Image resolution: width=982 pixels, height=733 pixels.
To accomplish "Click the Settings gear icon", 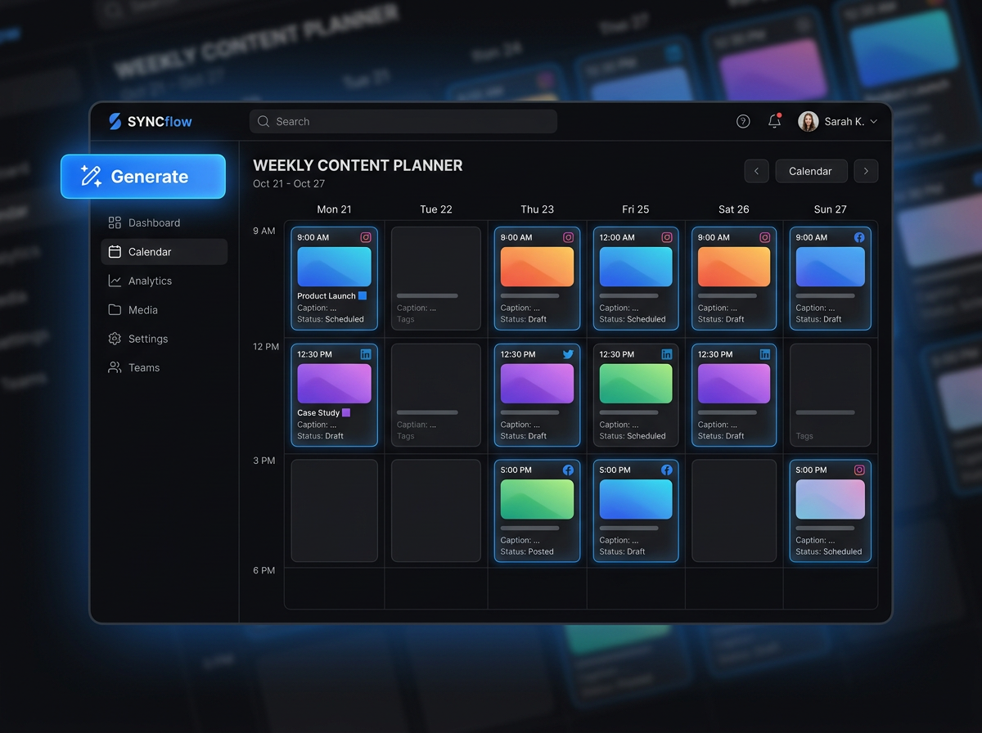I will click(x=115, y=339).
